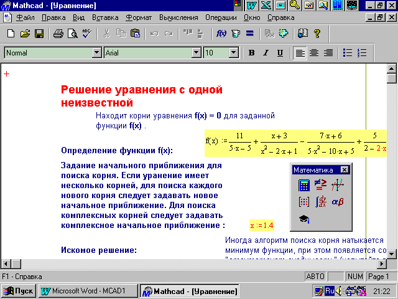Close the Математика palette window
Viewport: 398px width, 299px height.
click(344, 169)
